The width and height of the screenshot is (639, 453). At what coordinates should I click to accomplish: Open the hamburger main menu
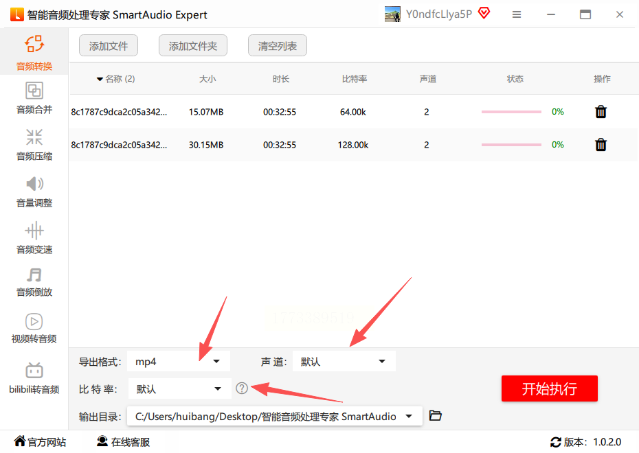517,14
